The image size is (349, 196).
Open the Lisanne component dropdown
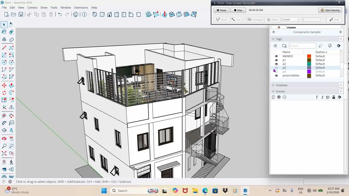pos(342,27)
